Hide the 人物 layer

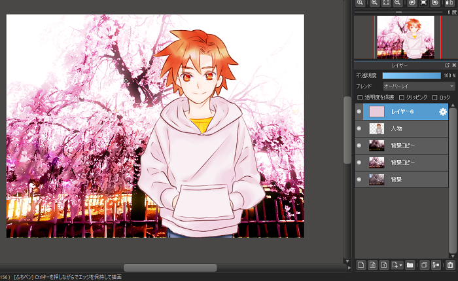pos(359,128)
